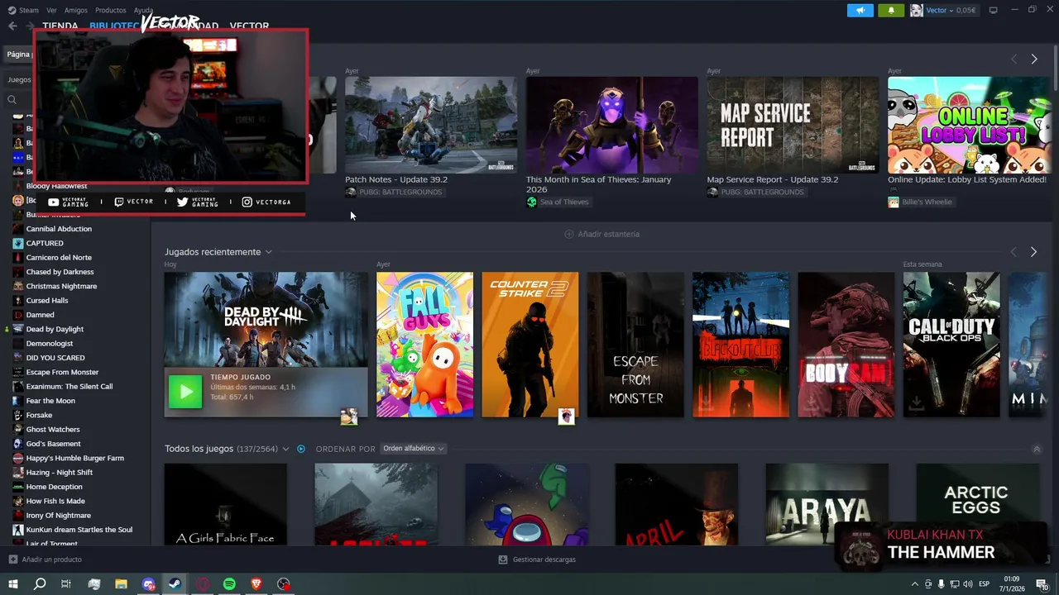Open Windows Start menu

pyautogui.click(x=12, y=584)
